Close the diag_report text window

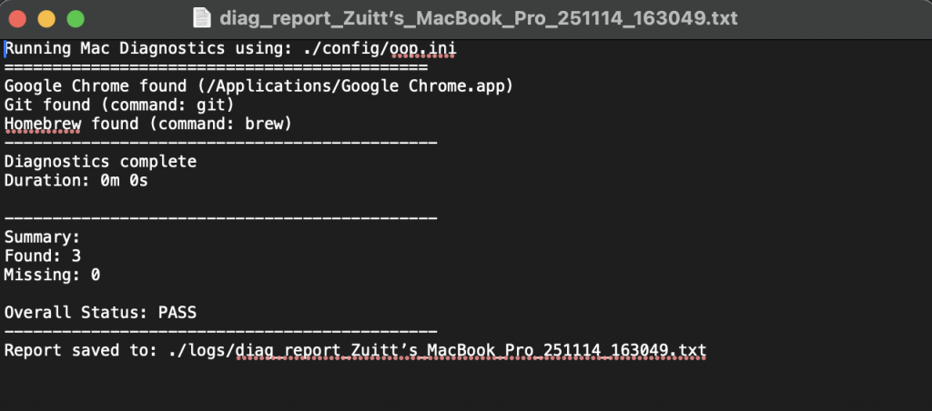18,18
